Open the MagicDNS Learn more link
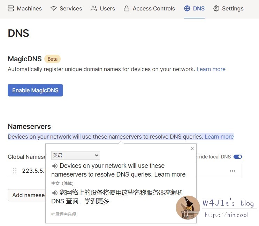The height and width of the screenshot is (226, 259). 211,69
